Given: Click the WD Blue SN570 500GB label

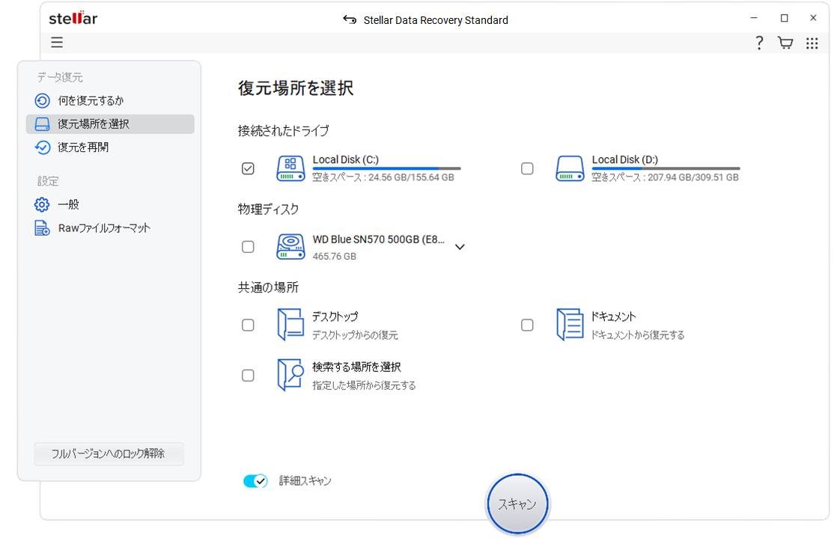Looking at the screenshot, I should coord(379,239).
